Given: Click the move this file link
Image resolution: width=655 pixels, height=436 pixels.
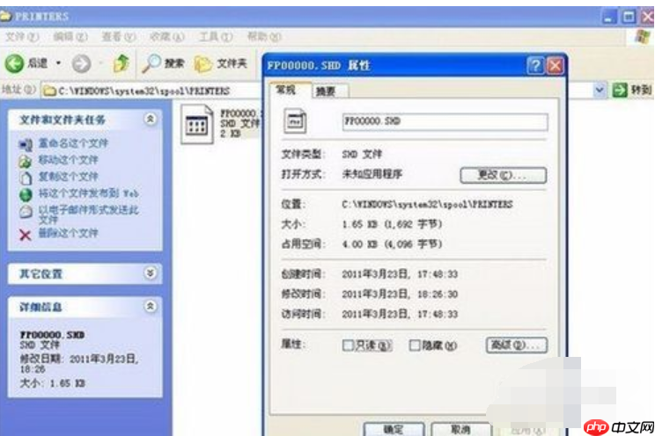Looking at the screenshot, I should click(68, 160).
